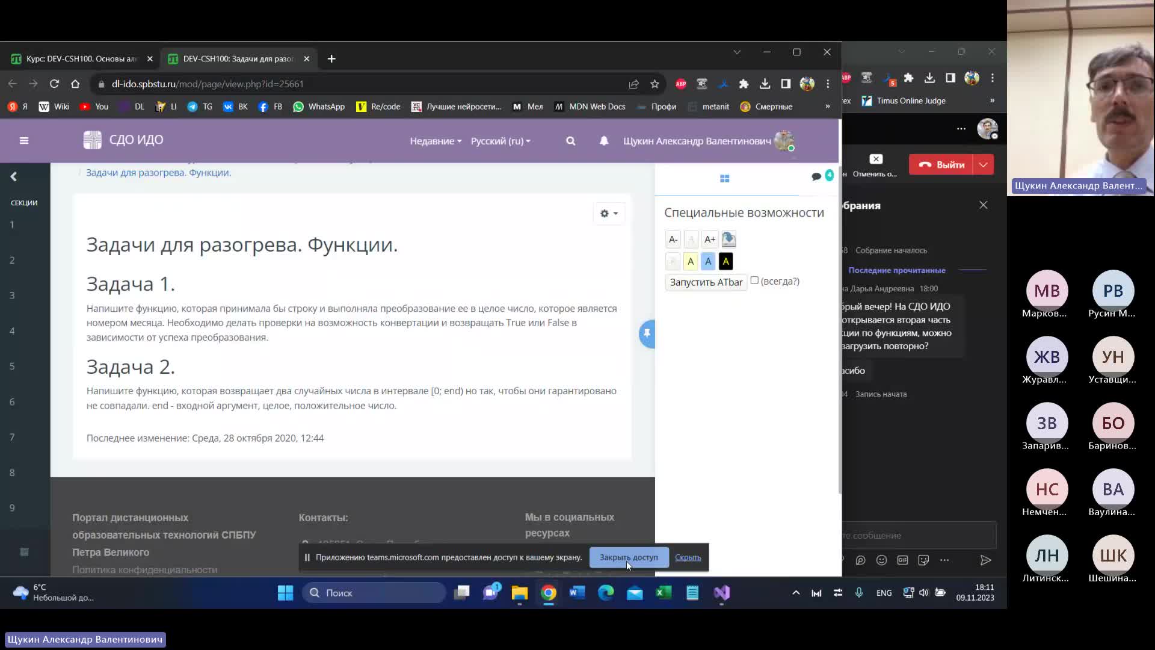Open "Политика конфиденциальности" footer link
1155x650 pixels.
[144, 569]
